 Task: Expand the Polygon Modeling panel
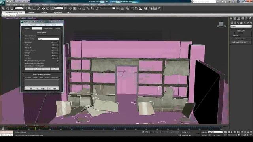click(9, 15)
